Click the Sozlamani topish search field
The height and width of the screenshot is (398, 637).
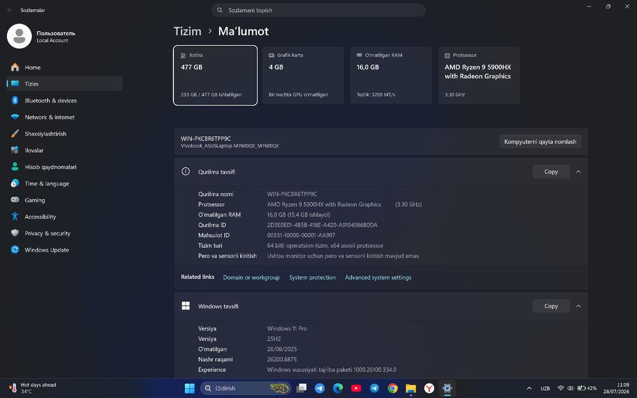(x=318, y=10)
